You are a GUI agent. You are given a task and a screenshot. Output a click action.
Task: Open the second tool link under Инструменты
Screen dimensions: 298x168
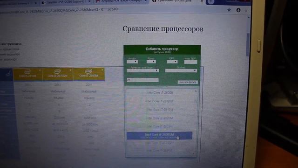[10, 54]
